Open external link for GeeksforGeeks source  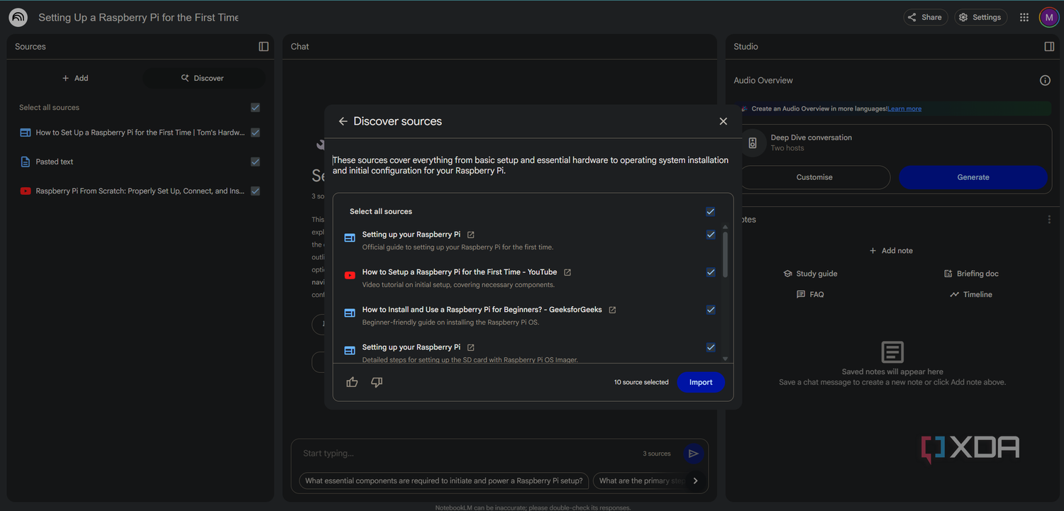tap(612, 310)
